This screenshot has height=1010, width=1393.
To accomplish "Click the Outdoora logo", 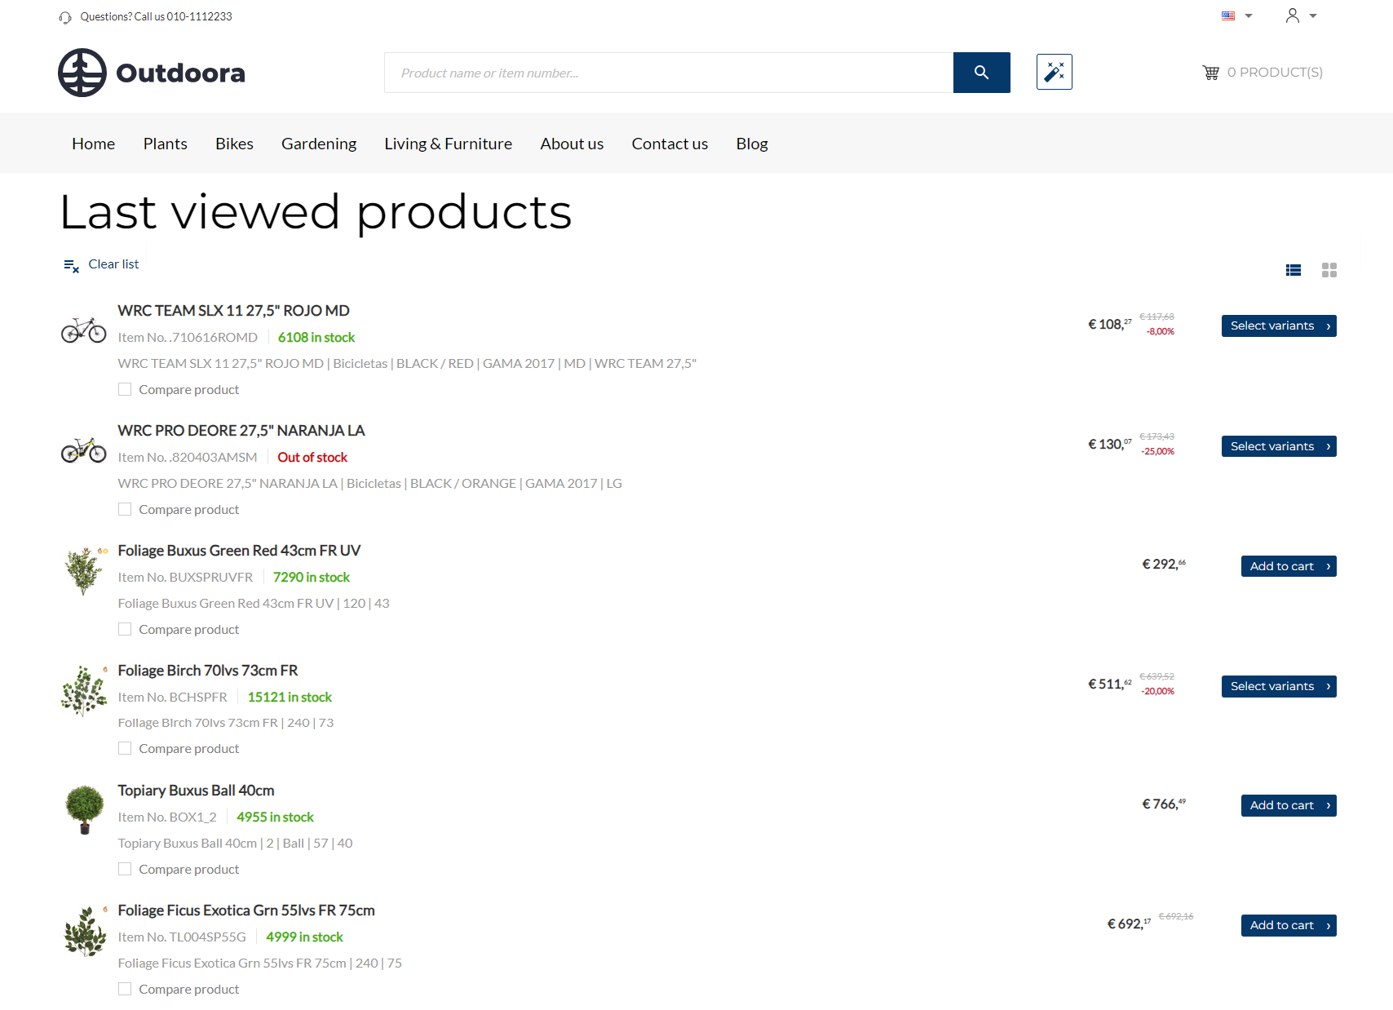I will (x=152, y=73).
